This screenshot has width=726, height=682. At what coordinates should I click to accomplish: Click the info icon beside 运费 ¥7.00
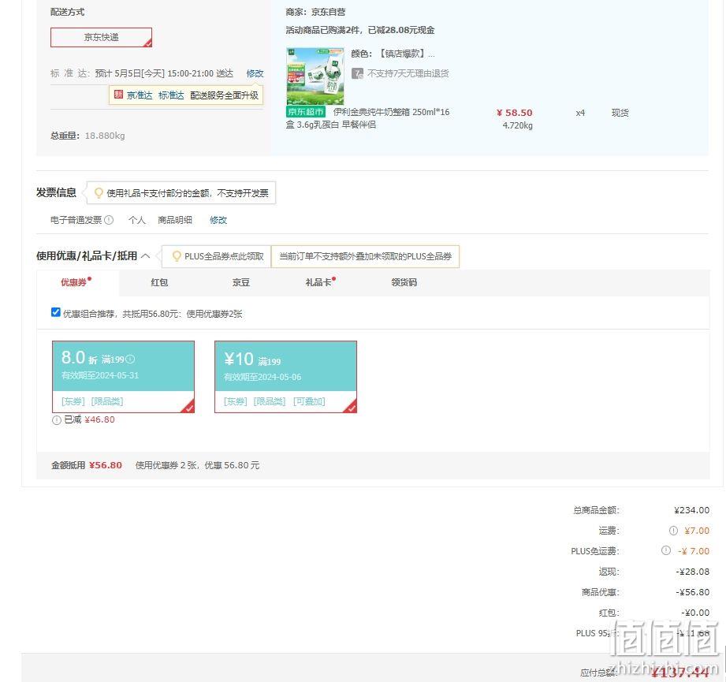click(x=674, y=531)
